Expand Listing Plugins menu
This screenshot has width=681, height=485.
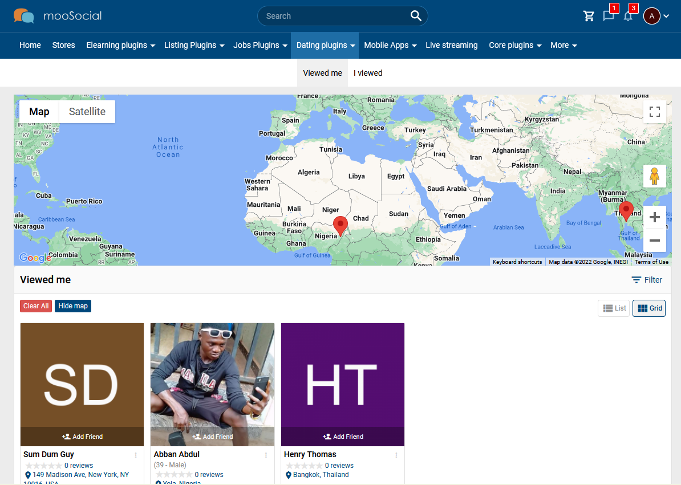[x=194, y=45]
